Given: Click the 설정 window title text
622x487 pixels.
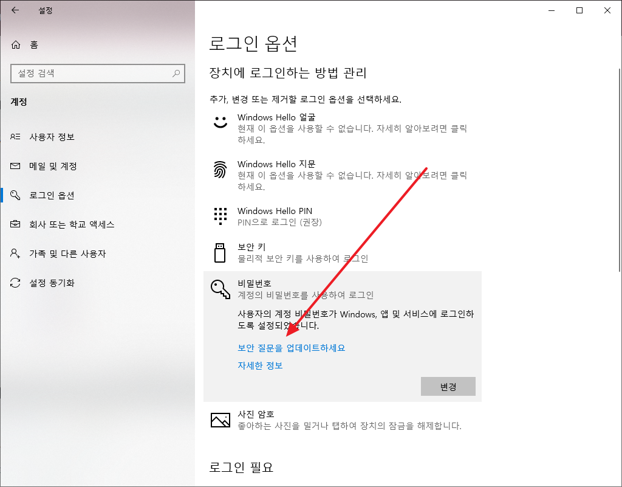Looking at the screenshot, I should click(45, 10).
